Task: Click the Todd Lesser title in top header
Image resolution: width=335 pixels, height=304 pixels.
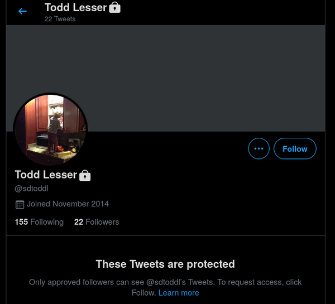Action: click(x=75, y=8)
